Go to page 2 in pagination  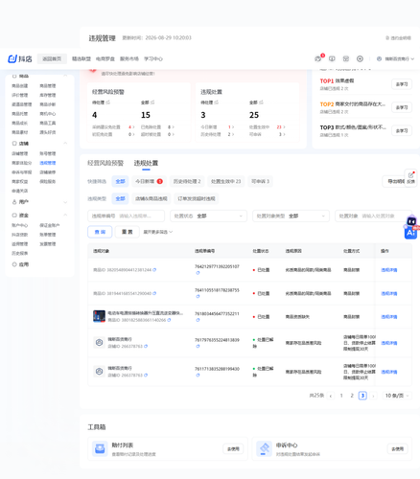(x=352, y=396)
